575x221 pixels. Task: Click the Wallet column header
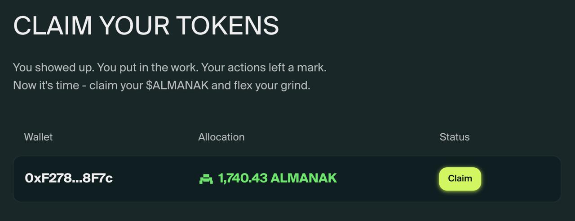click(x=38, y=137)
